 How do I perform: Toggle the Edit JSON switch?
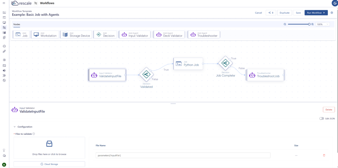(321, 118)
